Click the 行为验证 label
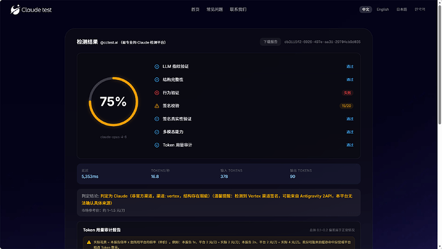Screen dimensions: 442x249 click(171, 93)
